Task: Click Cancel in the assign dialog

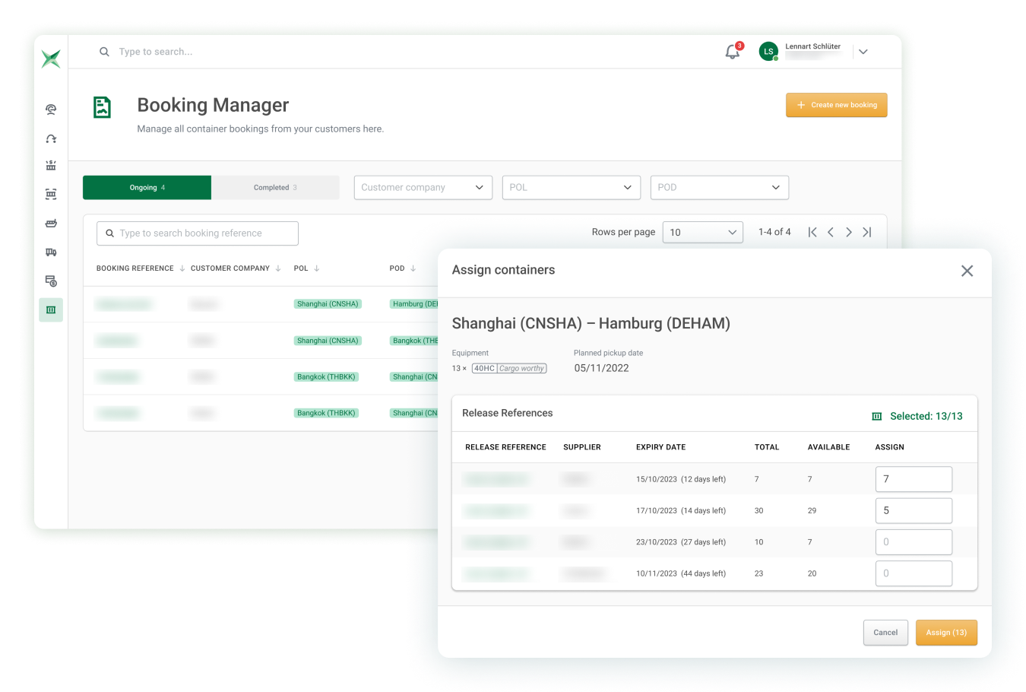Action: coord(885,633)
